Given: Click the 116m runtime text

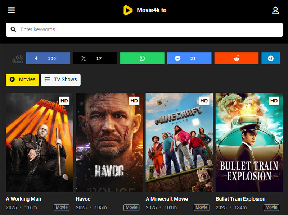Looking at the screenshot, I should click(x=31, y=208).
